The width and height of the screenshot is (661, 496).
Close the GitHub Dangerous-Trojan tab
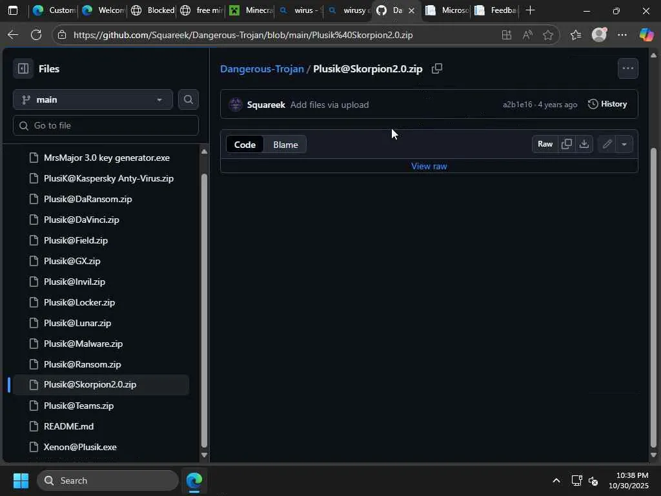411,10
